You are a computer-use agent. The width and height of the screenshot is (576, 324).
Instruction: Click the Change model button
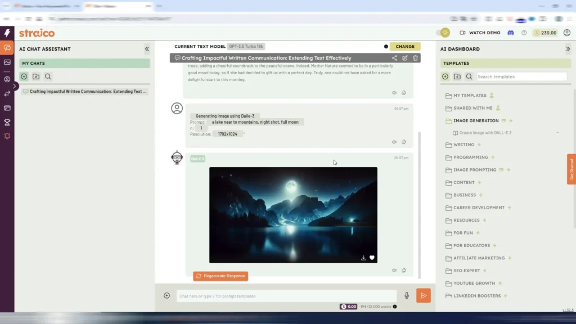tap(405, 47)
